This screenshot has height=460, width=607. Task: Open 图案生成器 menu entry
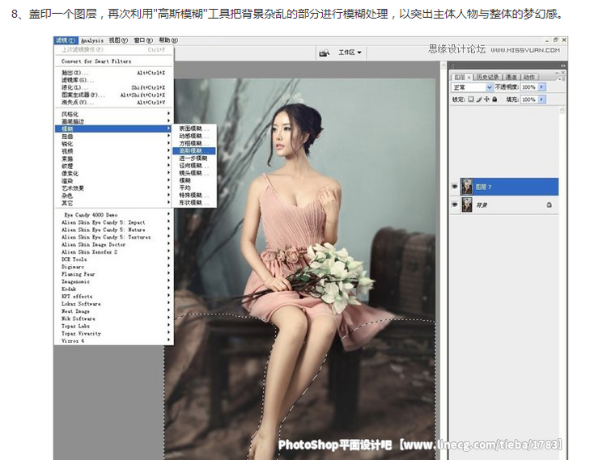click(113, 95)
